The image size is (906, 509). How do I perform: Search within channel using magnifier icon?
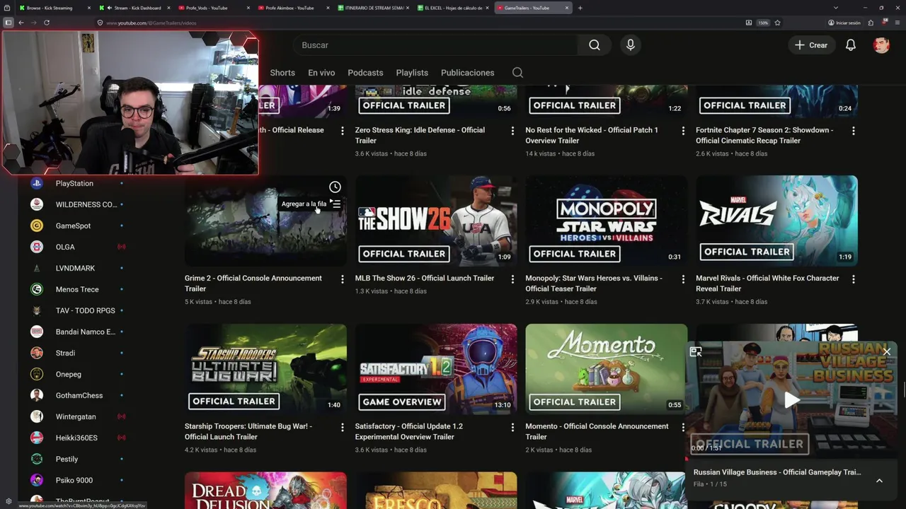coord(517,73)
